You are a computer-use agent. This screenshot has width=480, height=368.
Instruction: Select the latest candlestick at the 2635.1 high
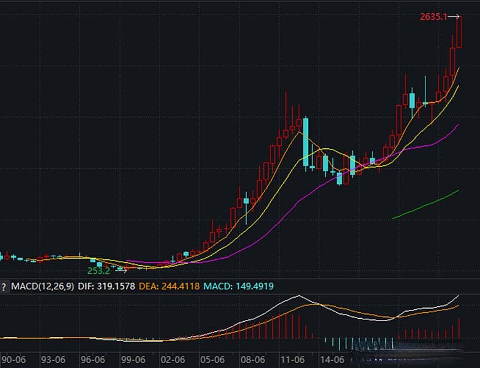[459, 32]
